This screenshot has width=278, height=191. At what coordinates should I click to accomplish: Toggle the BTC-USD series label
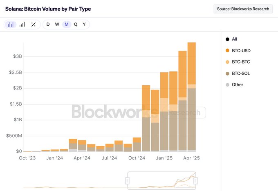point(241,51)
